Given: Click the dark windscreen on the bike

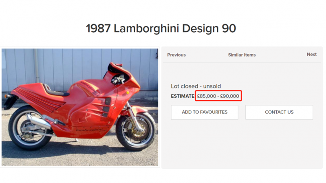Looking at the screenshot, I should (x=113, y=69).
